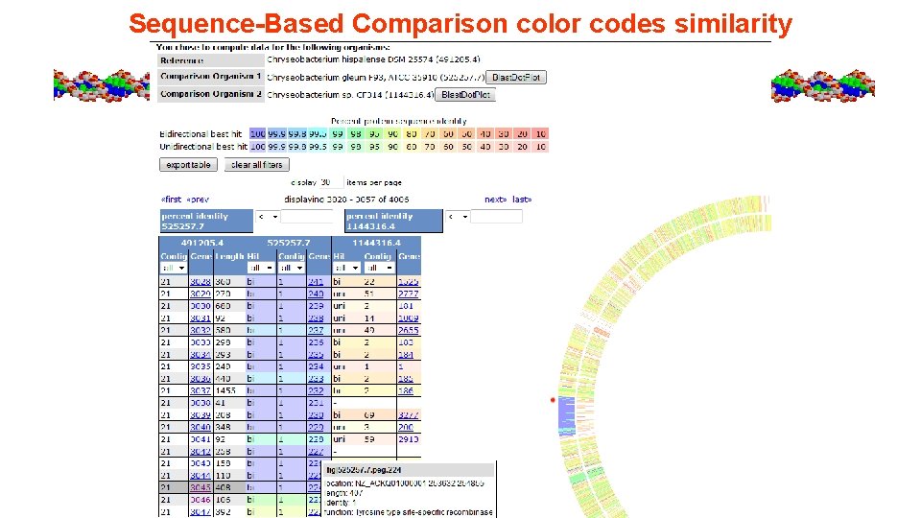Viewport: 921px width, 518px height.
Task: Open reference gene link 3040
Action: [201, 428]
